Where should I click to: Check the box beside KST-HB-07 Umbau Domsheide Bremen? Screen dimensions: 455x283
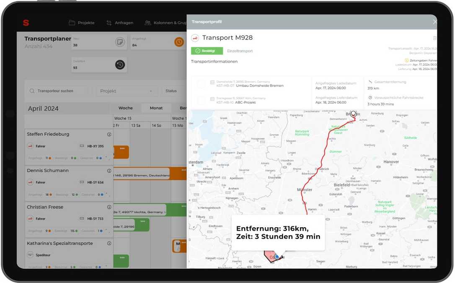point(201,83)
